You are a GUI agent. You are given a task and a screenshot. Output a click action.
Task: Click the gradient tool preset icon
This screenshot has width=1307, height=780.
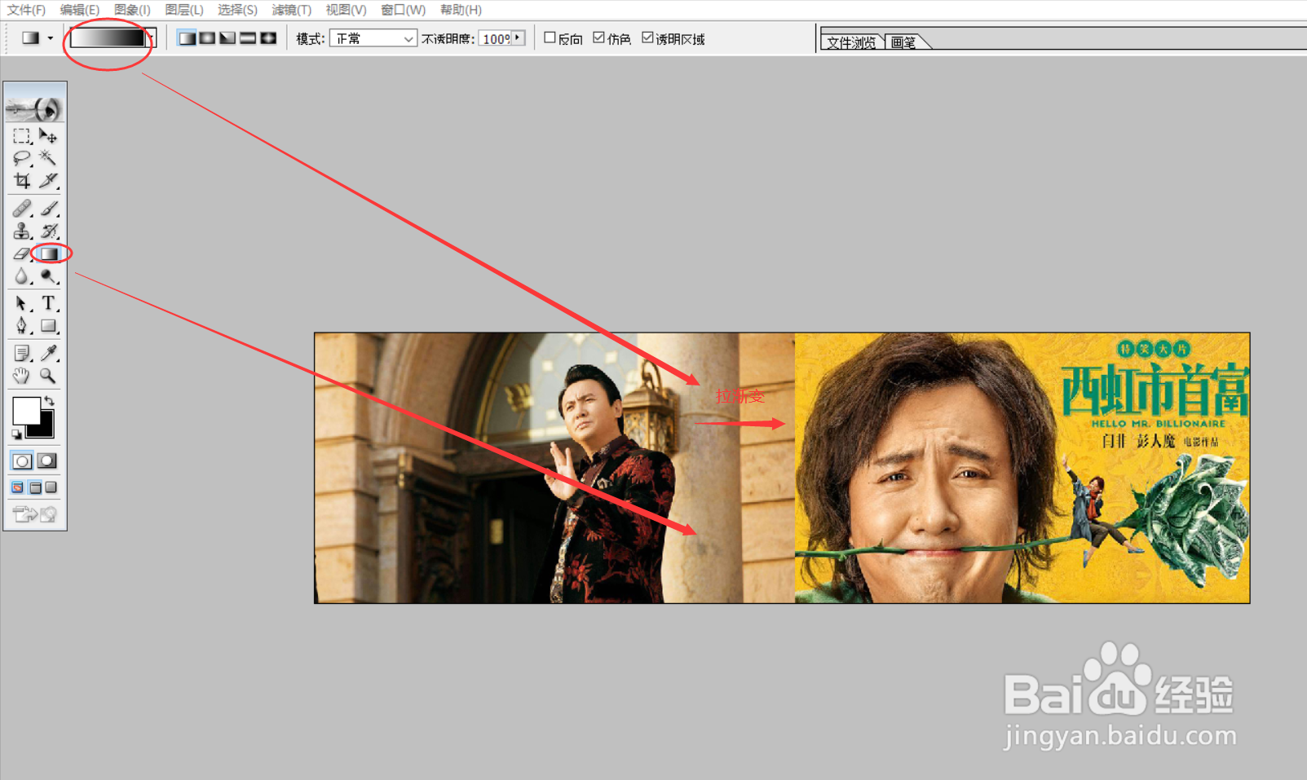[x=30, y=38]
